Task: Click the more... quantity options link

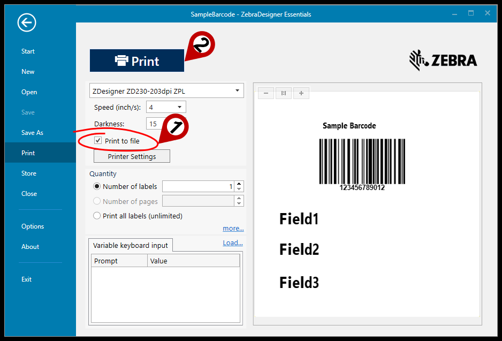Action: coord(233,229)
